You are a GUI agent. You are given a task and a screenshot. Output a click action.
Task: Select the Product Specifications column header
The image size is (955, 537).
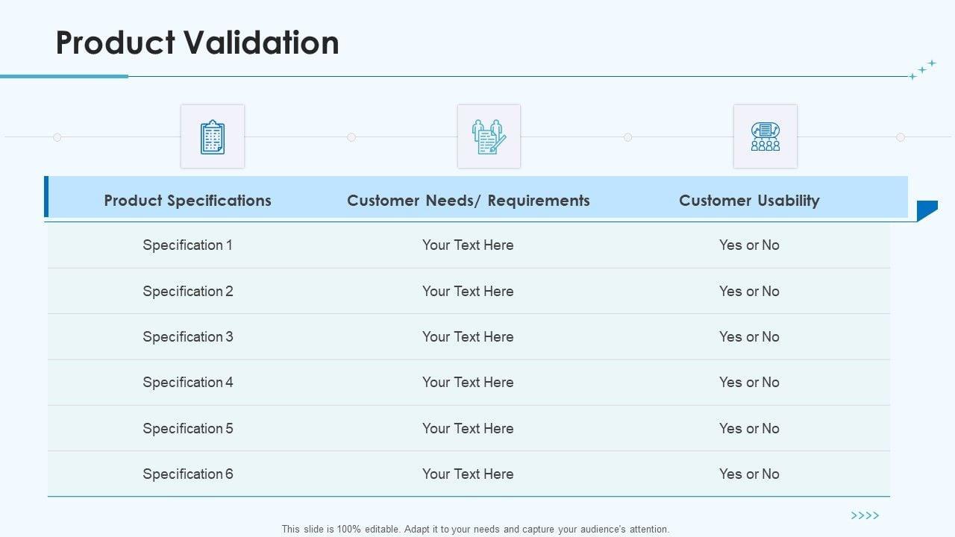187,200
